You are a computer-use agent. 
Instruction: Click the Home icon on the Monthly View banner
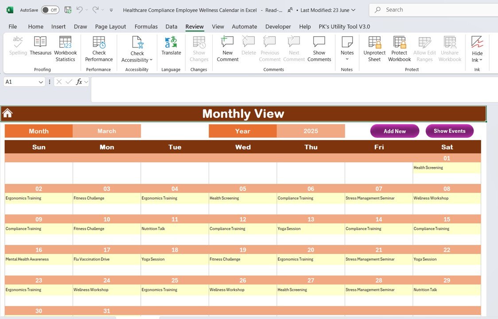coord(7,113)
